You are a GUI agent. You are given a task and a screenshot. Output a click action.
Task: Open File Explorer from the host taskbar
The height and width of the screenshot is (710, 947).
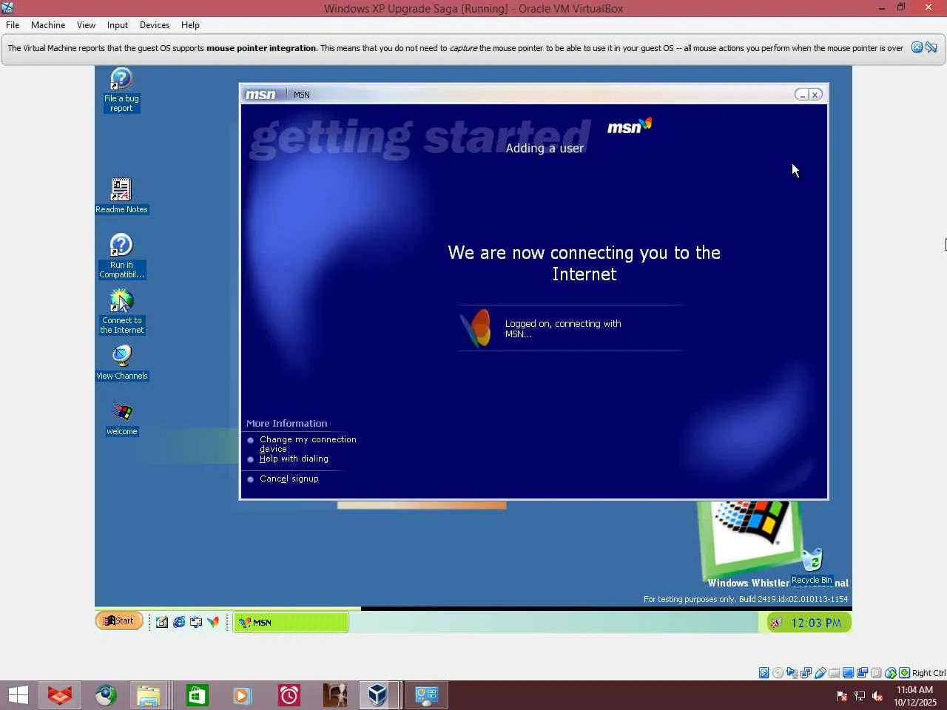pos(148,695)
